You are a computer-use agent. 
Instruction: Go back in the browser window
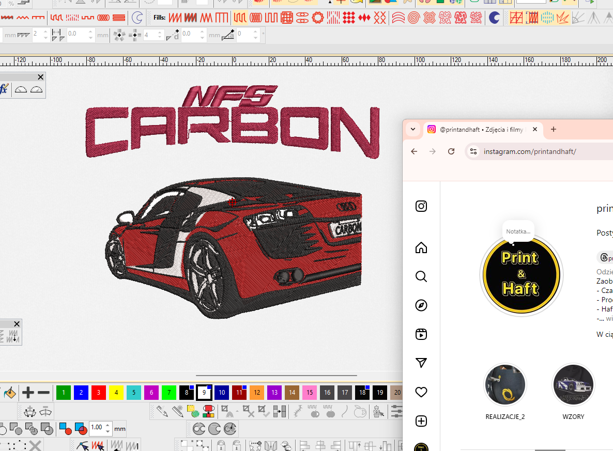(x=414, y=151)
